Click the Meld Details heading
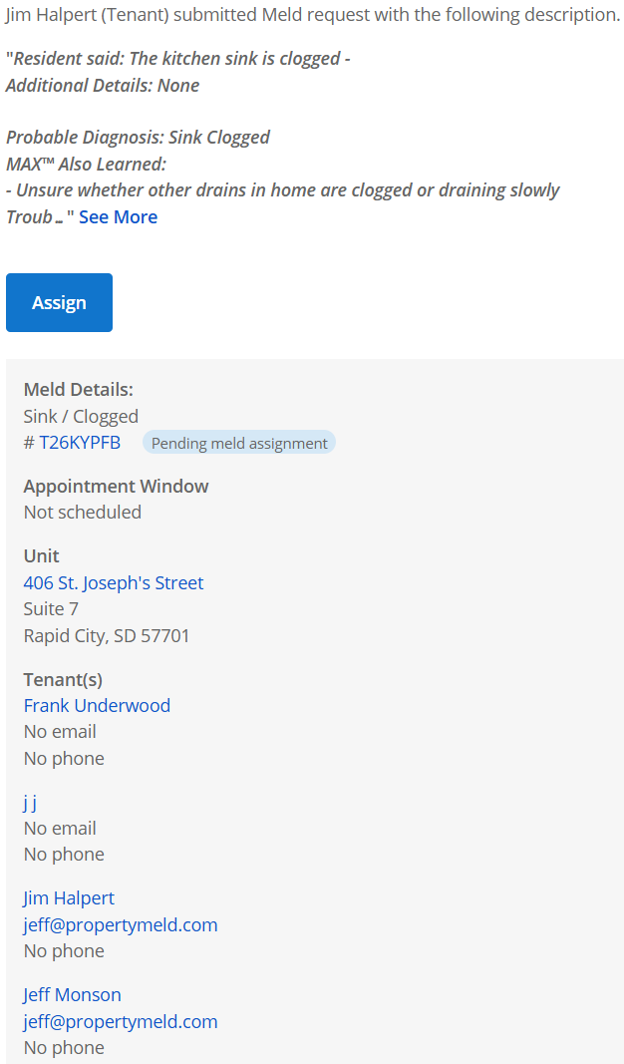 click(x=78, y=389)
